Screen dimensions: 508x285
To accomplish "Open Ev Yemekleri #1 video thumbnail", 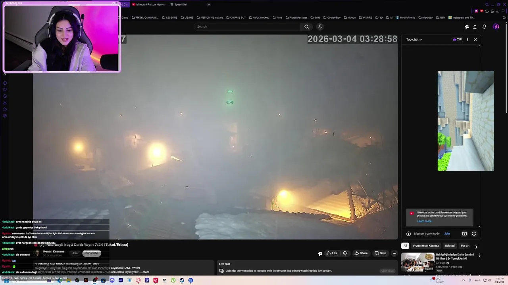I will [x=418, y=262].
